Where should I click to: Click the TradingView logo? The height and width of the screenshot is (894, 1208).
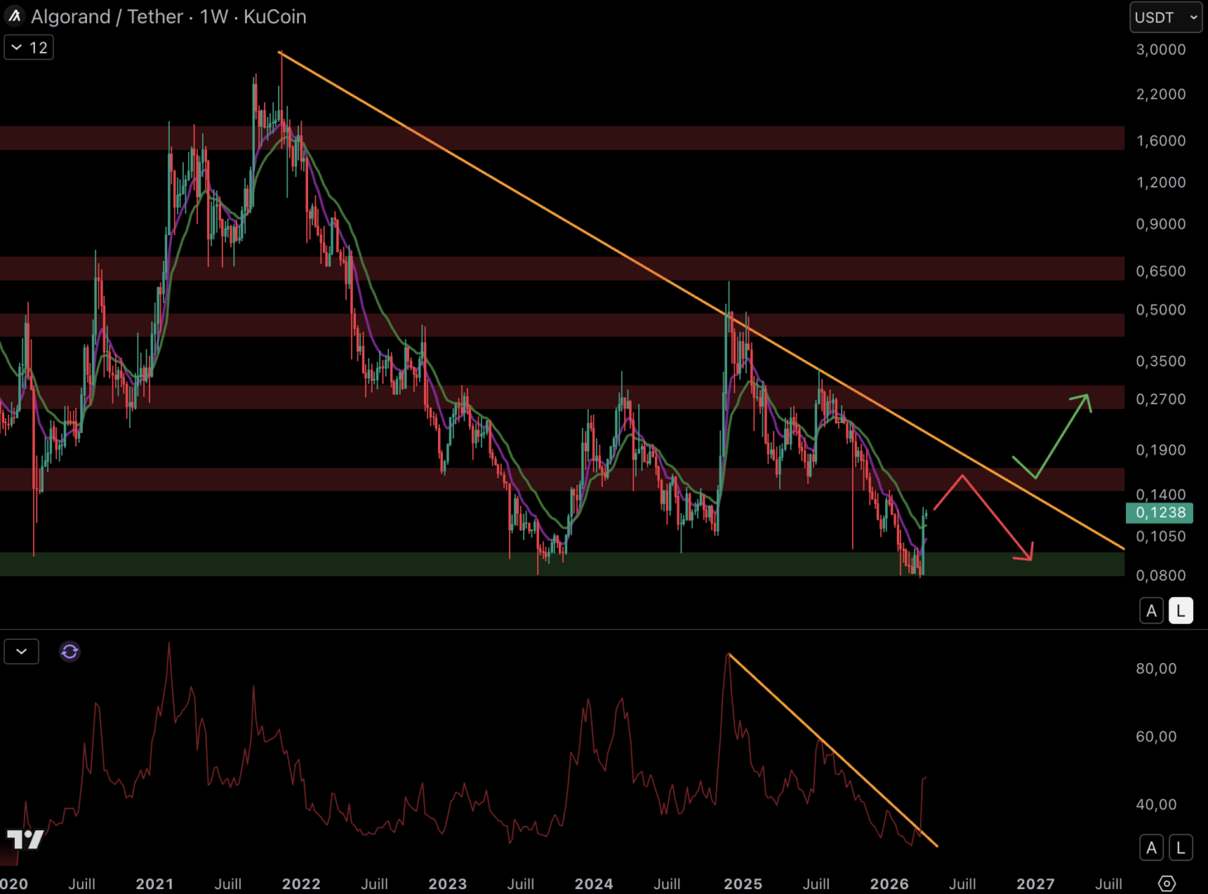click(x=25, y=839)
